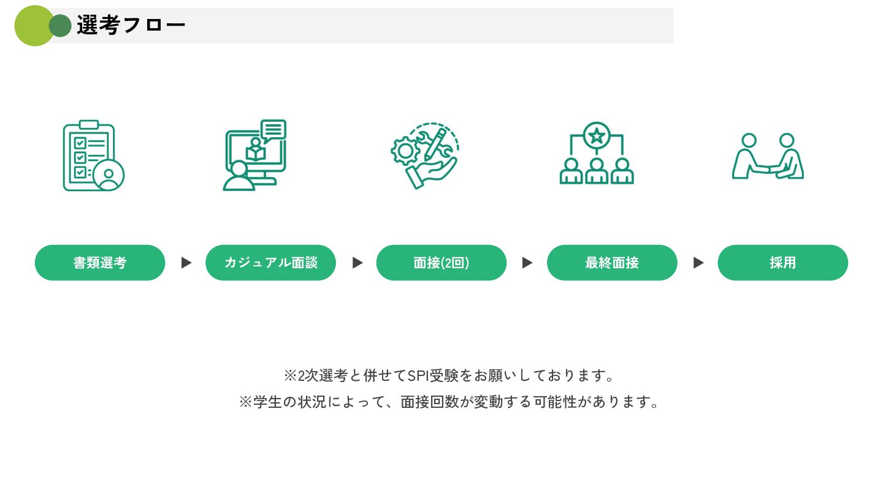Viewport: 883px width, 496px height.
Task: Click the arrow after カジュアル面談
Action: click(357, 263)
